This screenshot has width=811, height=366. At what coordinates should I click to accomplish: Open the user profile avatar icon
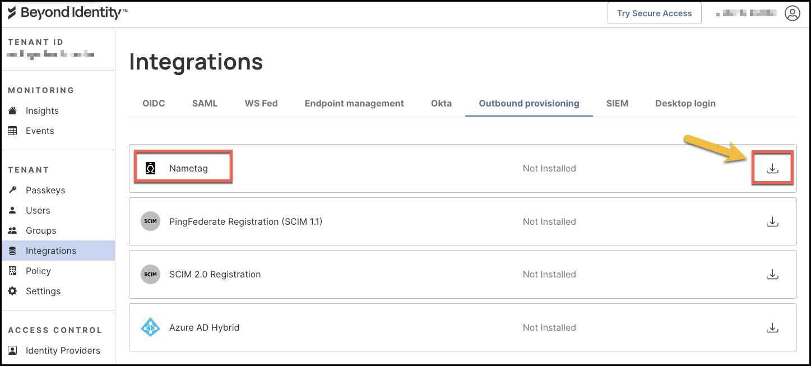792,13
